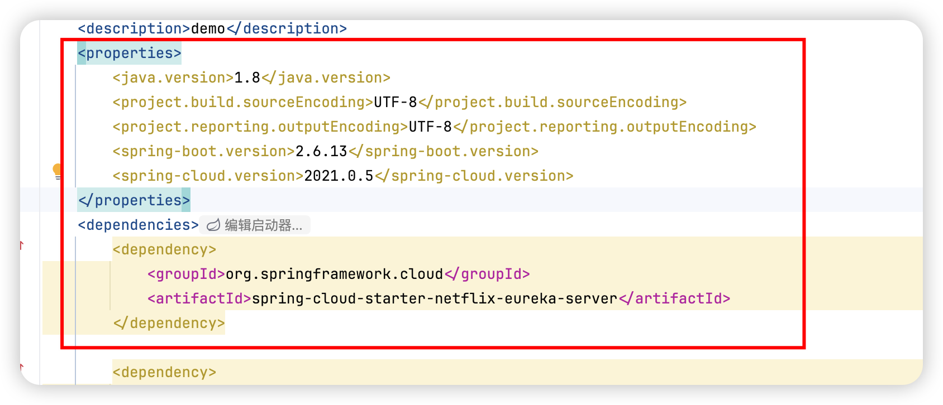943x405 pixels.
Task: Click gutter arrow beside the last dependency
Action: coord(22,367)
